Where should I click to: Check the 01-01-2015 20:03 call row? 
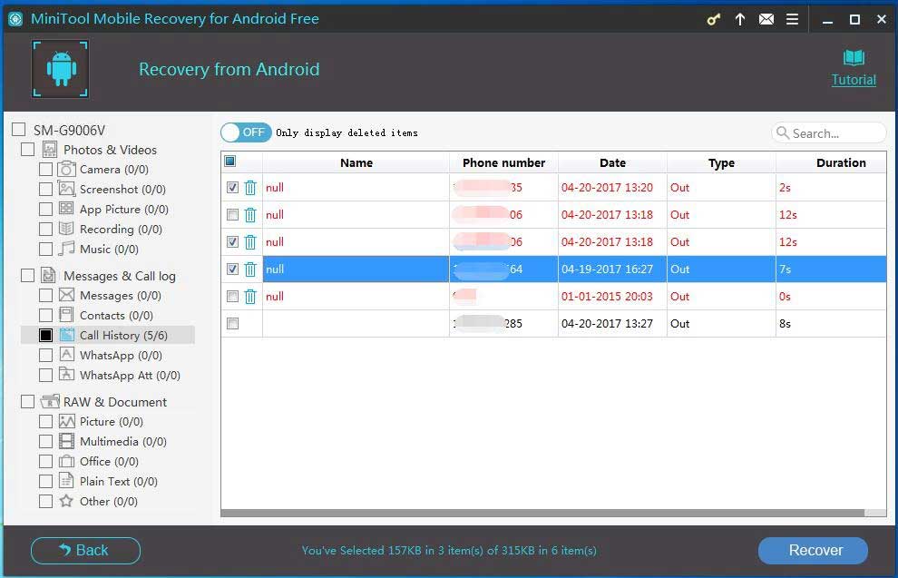232,296
